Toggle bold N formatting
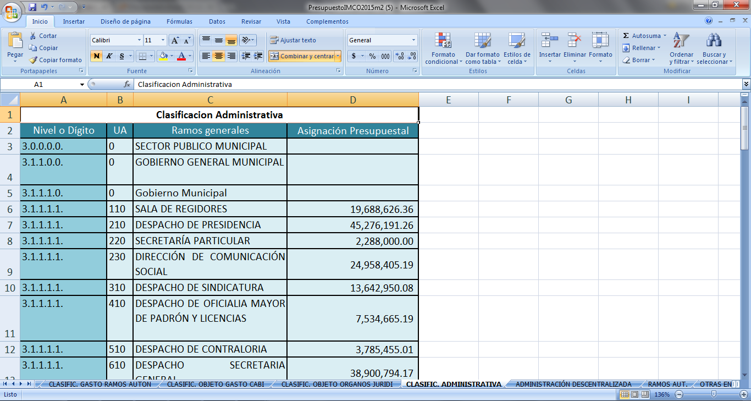The image size is (751, 401). tap(97, 56)
